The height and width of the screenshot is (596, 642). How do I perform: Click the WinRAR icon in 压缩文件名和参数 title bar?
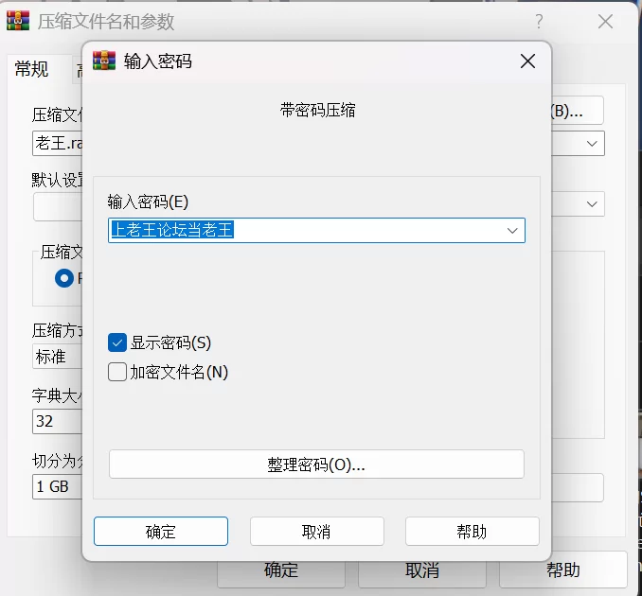[x=17, y=22]
